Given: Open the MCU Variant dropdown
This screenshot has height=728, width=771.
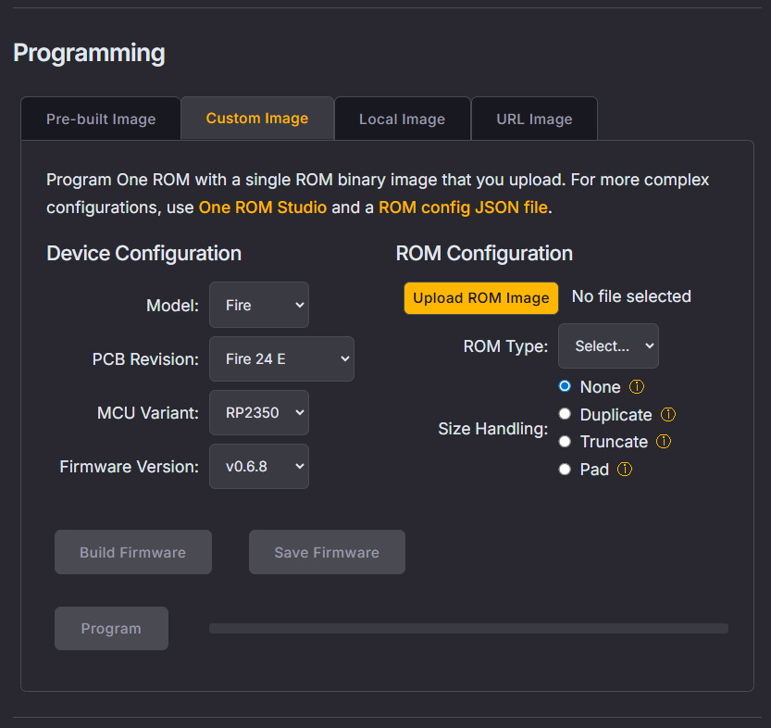Looking at the screenshot, I should tap(259, 412).
